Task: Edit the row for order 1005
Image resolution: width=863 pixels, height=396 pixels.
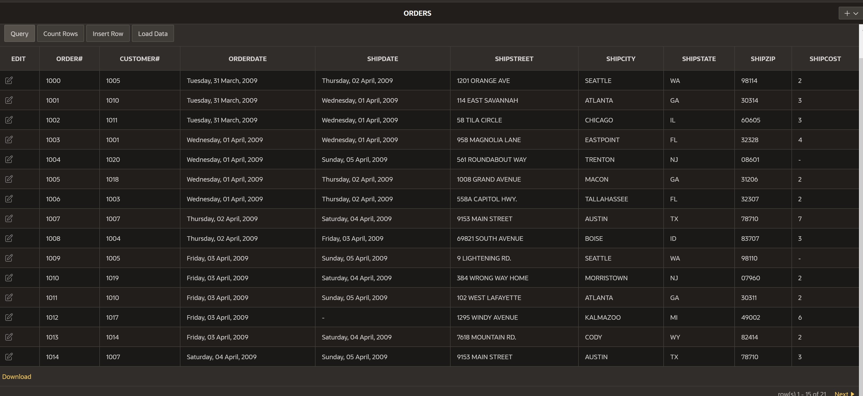Action: (9, 179)
